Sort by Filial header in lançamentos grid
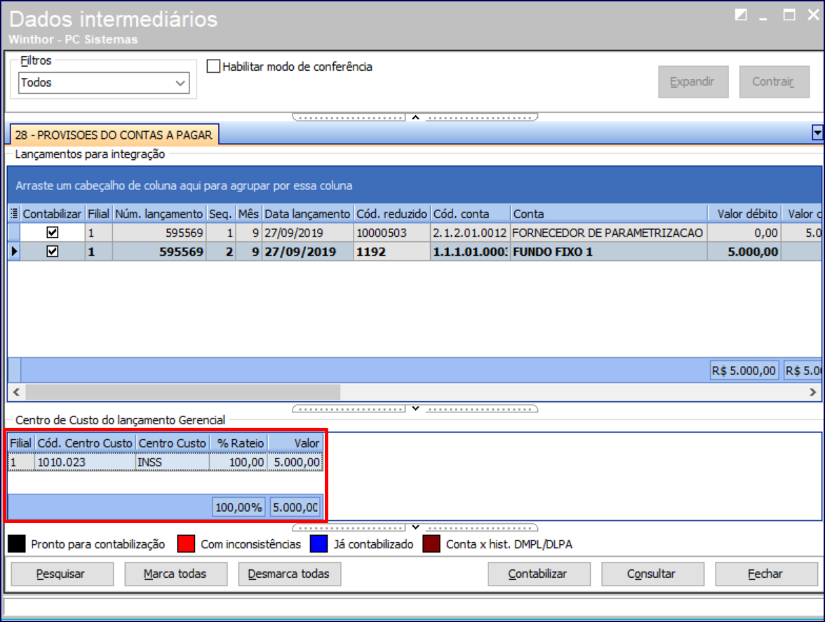 [98, 213]
